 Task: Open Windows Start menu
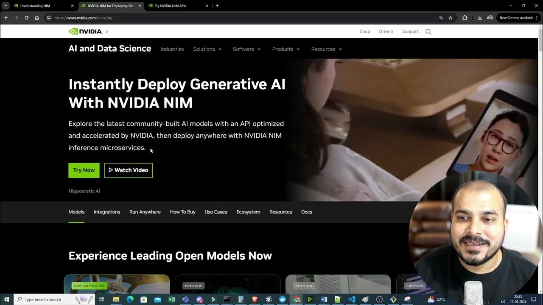click(x=7, y=299)
